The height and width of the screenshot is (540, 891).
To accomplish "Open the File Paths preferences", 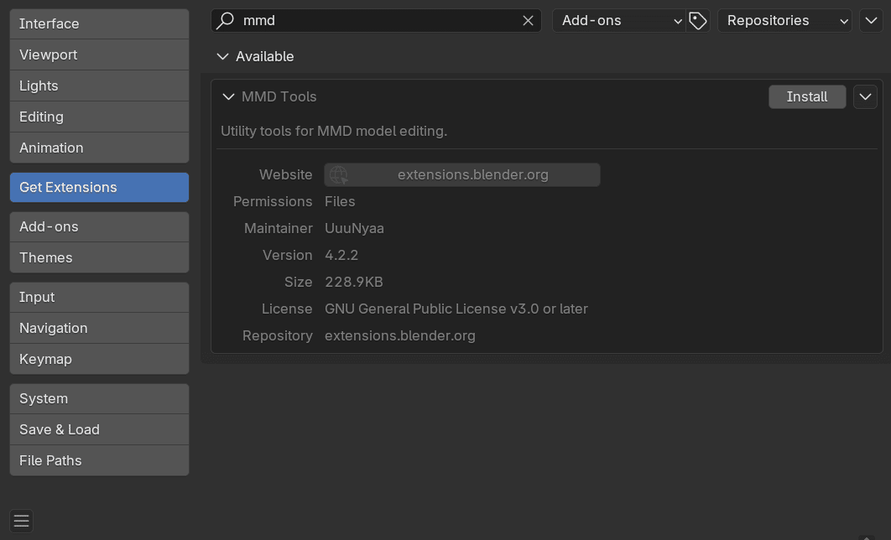I will tap(99, 460).
